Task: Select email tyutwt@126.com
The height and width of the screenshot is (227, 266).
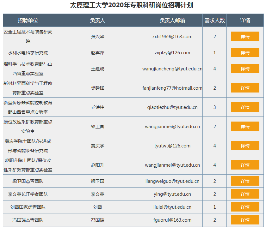Action: [x=172, y=146]
